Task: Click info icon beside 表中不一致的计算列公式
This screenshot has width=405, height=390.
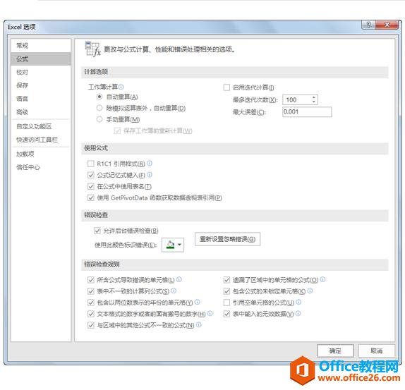Action: pyautogui.click(x=174, y=291)
